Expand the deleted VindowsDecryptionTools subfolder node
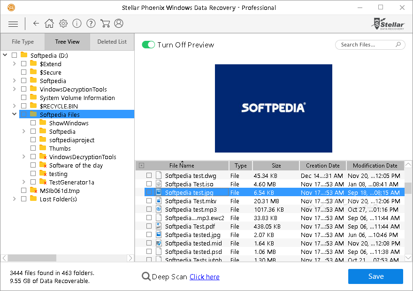413x291 pixels. [x=24, y=156]
